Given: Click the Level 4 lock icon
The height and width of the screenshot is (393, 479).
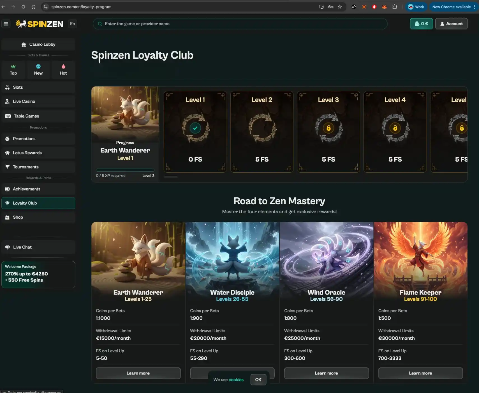Looking at the screenshot, I should [x=395, y=128].
